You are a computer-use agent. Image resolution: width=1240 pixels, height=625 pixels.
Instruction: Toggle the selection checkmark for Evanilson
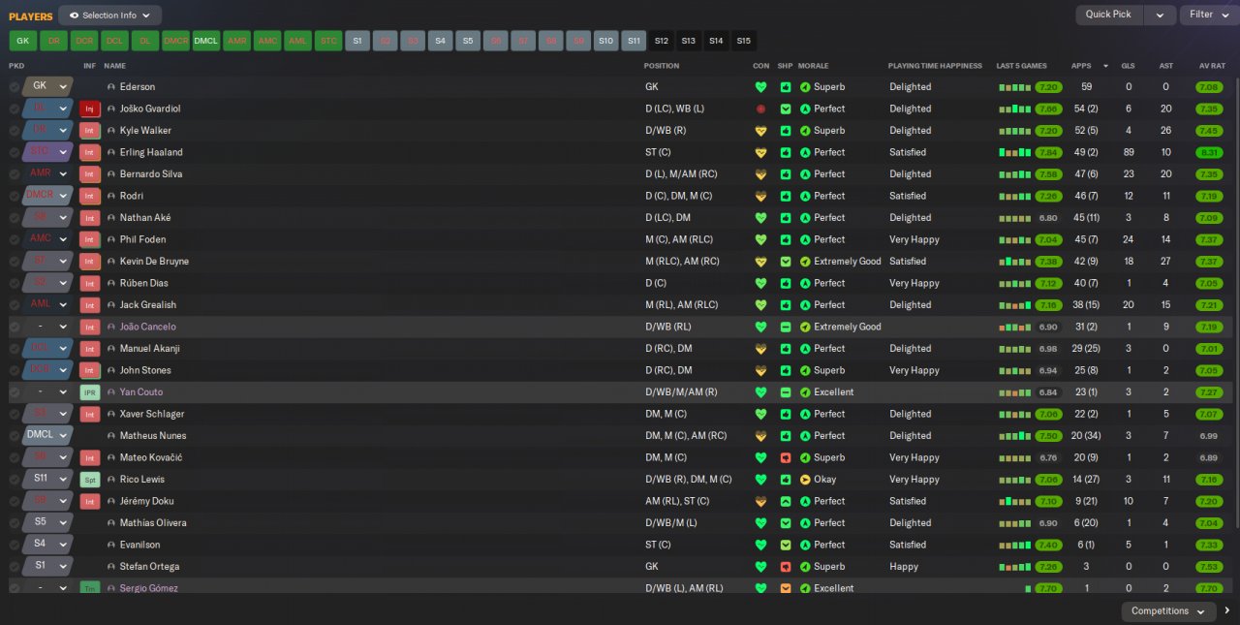(x=15, y=545)
